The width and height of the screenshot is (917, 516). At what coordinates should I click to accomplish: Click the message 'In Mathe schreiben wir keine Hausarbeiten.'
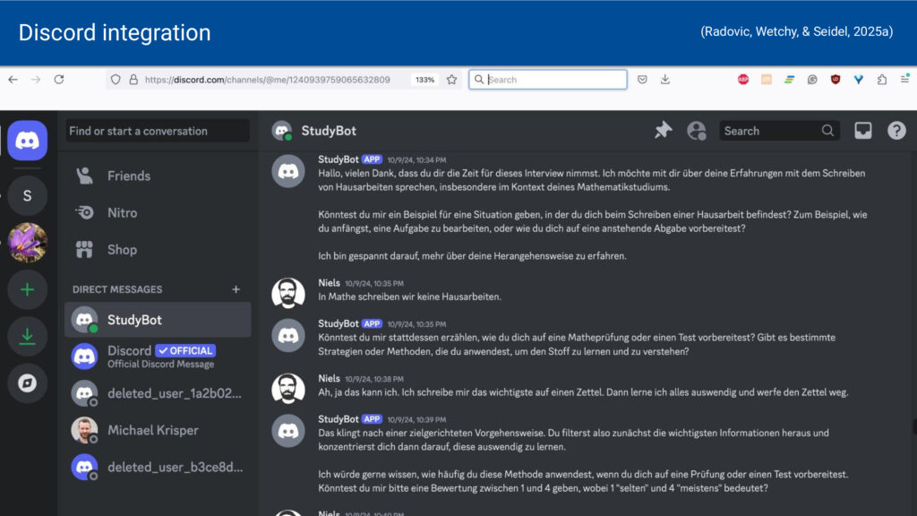409,297
